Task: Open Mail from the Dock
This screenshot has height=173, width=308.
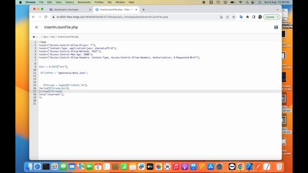Action: coord(72,167)
